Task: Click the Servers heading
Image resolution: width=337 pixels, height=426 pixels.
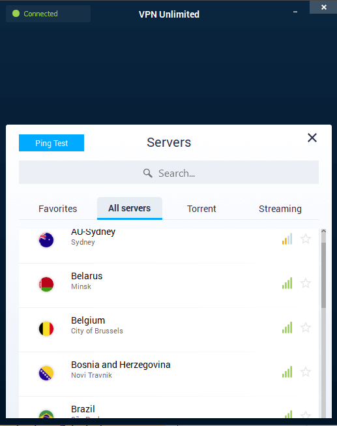Action: coord(169,142)
